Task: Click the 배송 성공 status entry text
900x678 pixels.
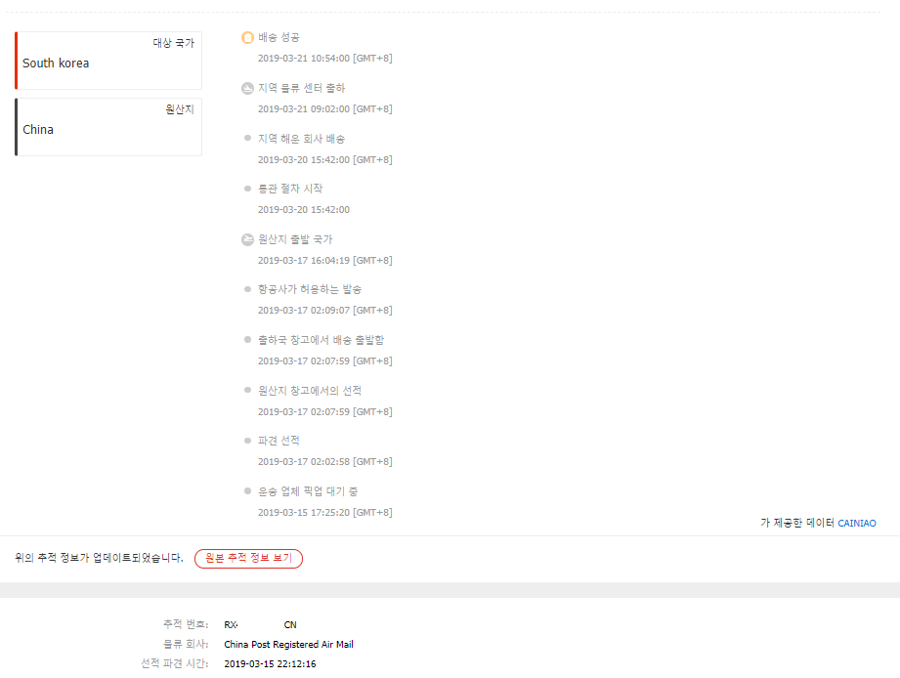Action: 279,37
